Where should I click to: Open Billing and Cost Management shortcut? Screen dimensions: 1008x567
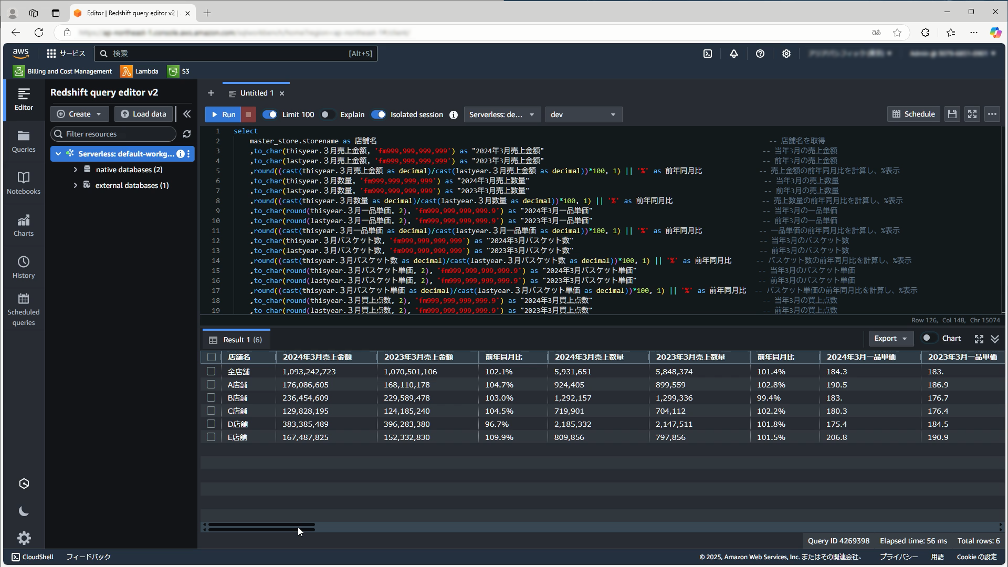[x=63, y=71]
